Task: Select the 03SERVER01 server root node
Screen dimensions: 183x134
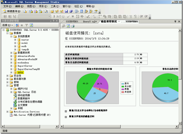Action: pyautogui.click(x=34, y=30)
